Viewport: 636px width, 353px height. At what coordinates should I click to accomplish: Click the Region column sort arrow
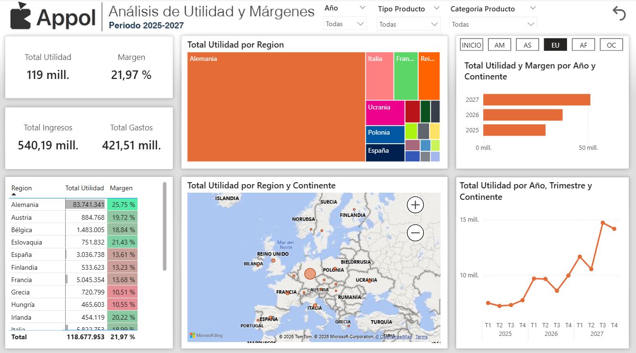point(14,195)
